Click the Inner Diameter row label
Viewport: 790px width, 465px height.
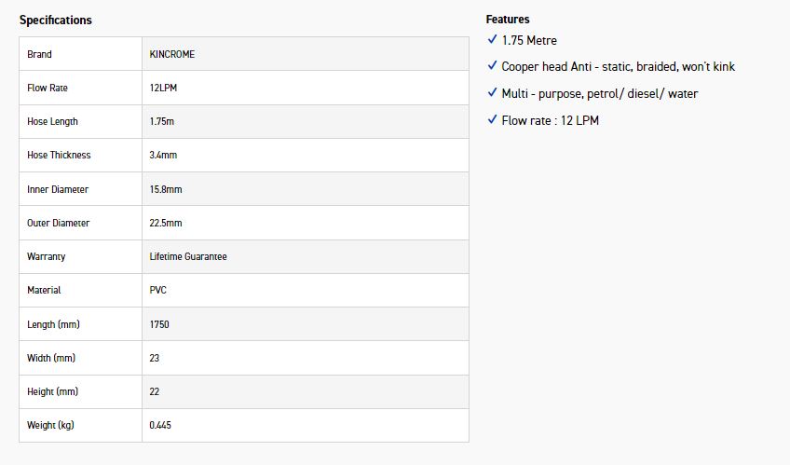click(x=58, y=189)
